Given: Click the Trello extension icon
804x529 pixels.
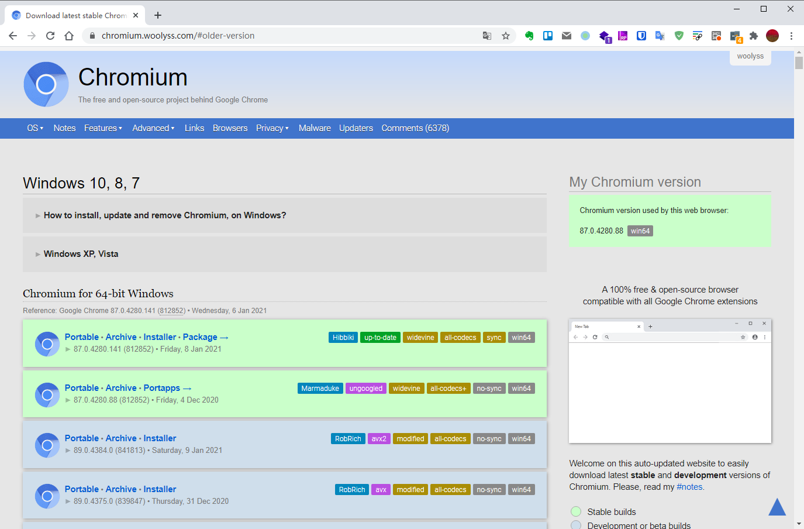Looking at the screenshot, I should pyautogui.click(x=548, y=36).
